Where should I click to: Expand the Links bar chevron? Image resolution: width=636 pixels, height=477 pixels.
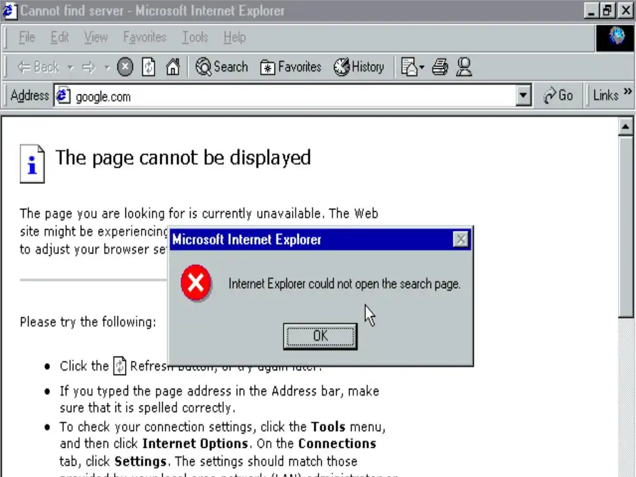tap(627, 91)
